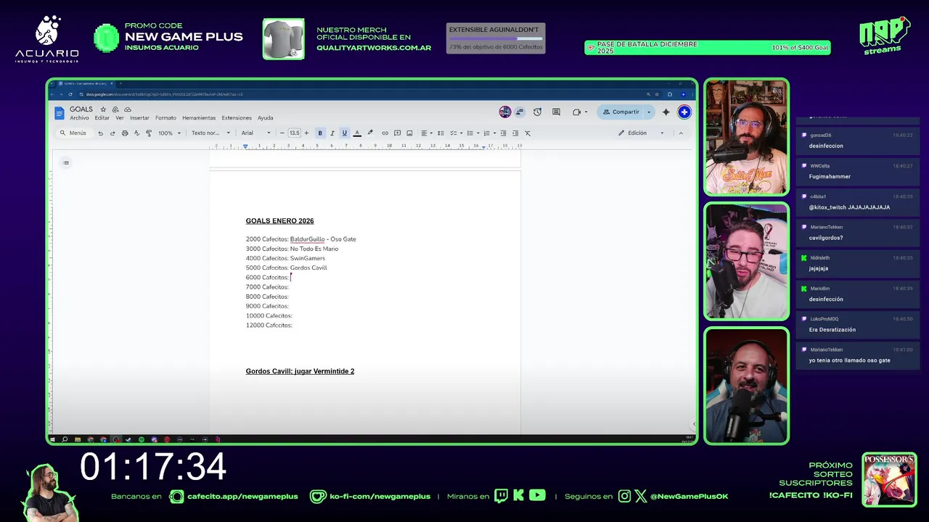Open File Explorer from taskbar
Image resolution: width=929 pixels, height=522 pixels.
pyautogui.click(x=78, y=439)
